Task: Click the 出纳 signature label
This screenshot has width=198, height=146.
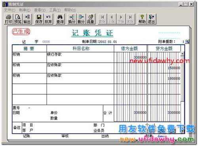Action: click(105, 136)
